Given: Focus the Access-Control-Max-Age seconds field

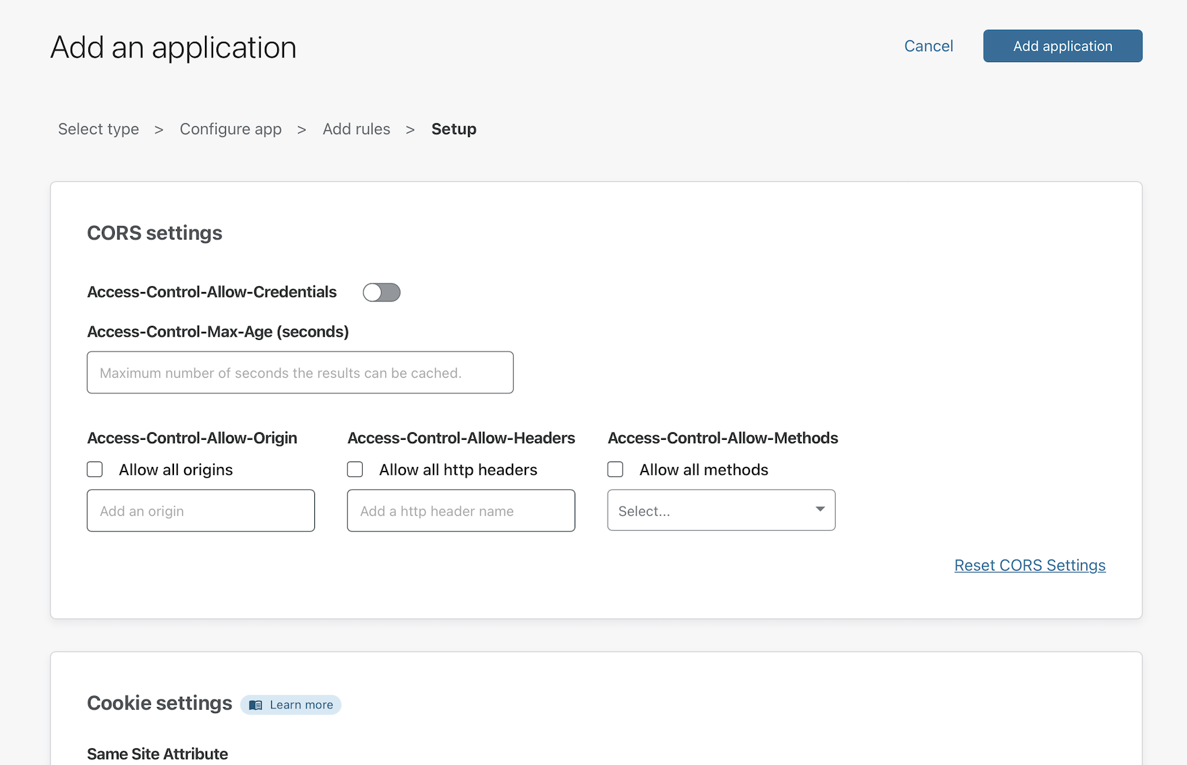Looking at the screenshot, I should pyautogui.click(x=300, y=372).
